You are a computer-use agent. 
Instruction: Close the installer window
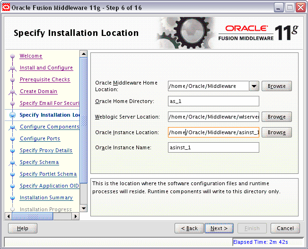point(301,8)
